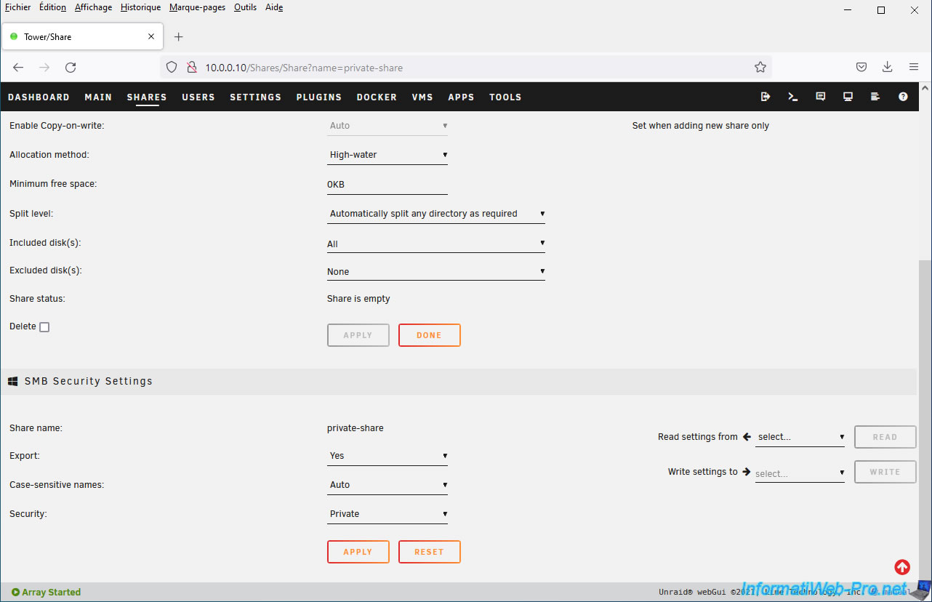This screenshot has width=932, height=602.
Task: Click the logout icon in Unraid header
Action: click(x=766, y=97)
